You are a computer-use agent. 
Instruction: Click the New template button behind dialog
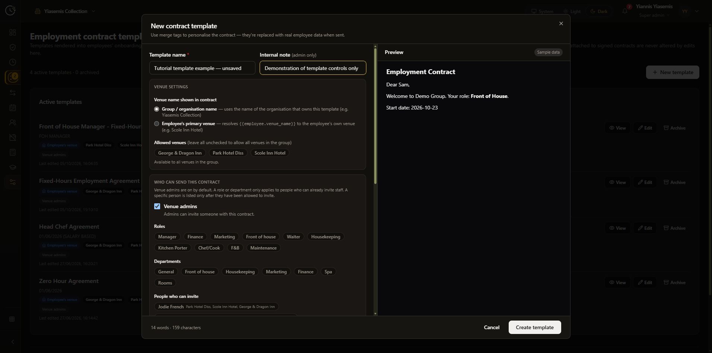(673, 72)
